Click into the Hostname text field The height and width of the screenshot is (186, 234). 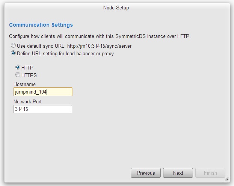tap(43, 92)
